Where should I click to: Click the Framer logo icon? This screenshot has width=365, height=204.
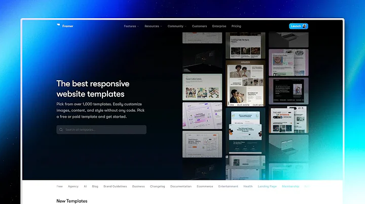pyautogui.click(x=58, y=25)
